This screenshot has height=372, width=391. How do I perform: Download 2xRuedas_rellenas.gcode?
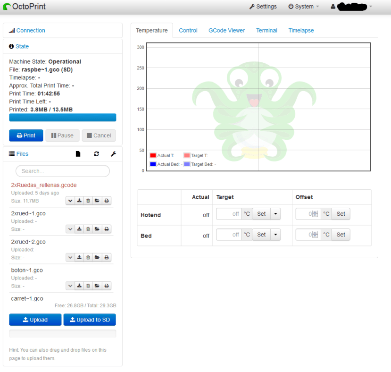(79, 201)
